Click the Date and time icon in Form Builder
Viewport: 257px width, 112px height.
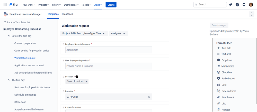point(218,91)
